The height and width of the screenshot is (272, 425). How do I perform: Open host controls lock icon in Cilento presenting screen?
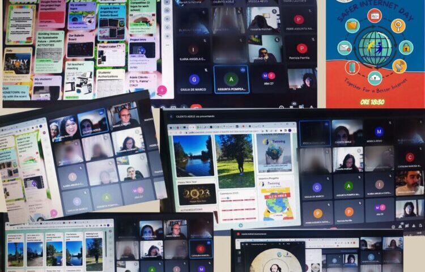pos(420,225)
